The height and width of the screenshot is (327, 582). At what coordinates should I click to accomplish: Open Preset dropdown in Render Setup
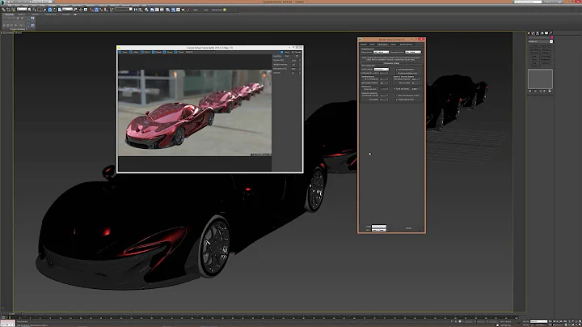[x=379, y=227]
